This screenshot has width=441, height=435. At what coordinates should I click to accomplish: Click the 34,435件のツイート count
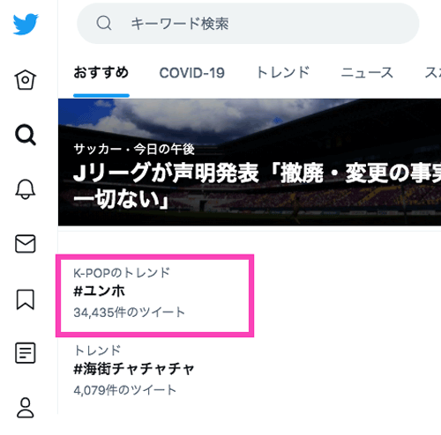pyautogui.click(x=129, y=313)
